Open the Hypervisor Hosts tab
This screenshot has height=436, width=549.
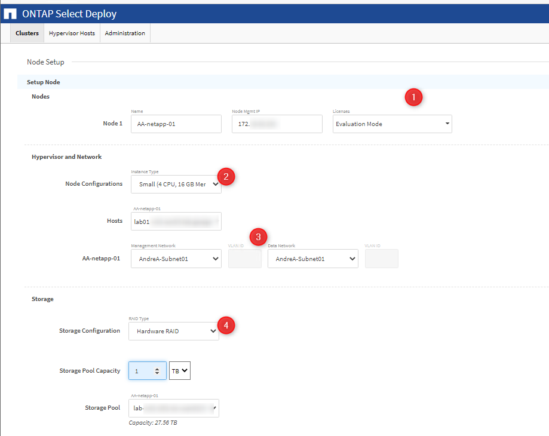[x=72, y=33]
